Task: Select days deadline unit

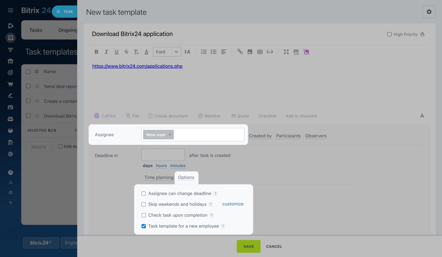Action: (148, 166)
